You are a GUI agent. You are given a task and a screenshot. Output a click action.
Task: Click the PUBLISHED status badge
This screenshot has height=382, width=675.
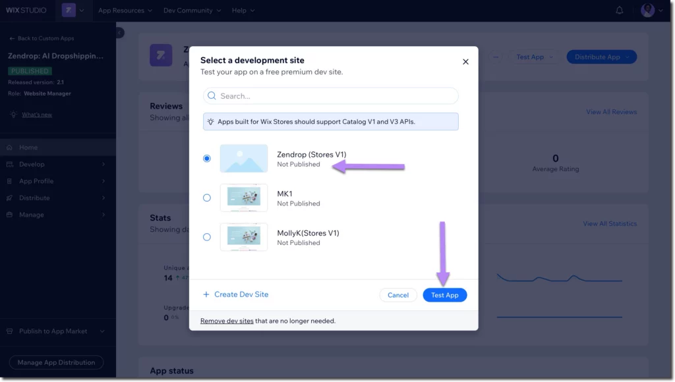tap(30, 71)
